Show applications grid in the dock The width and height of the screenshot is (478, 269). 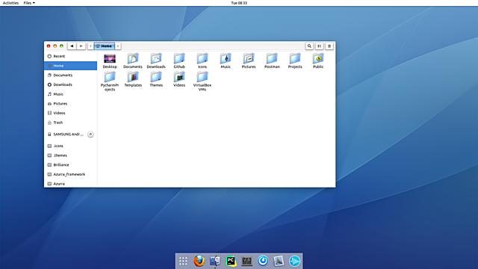click(183, 261)
